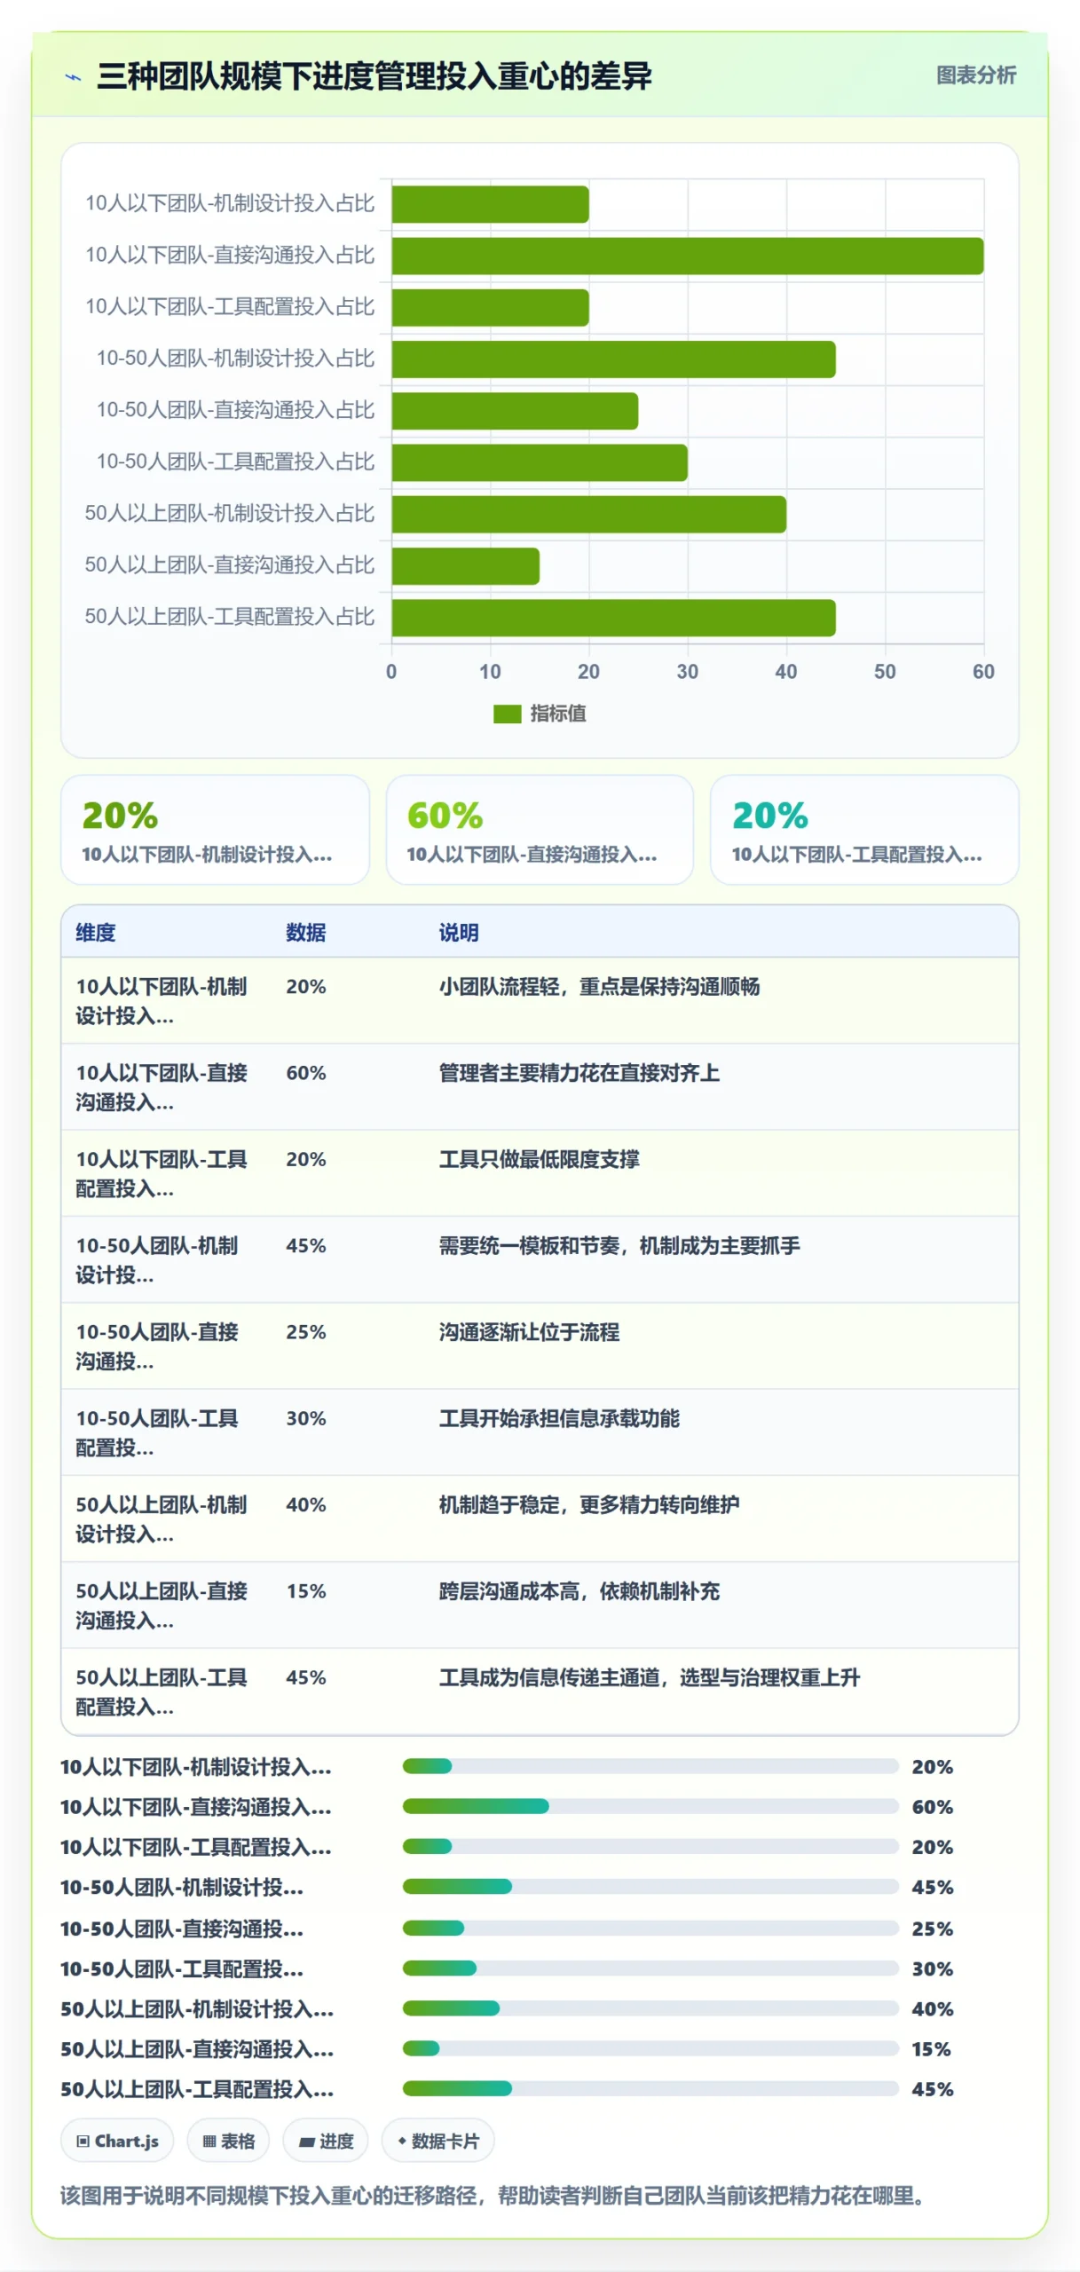Open the 60% 直接沟通投入 data card
This screenshot has width=1080, height=2272.
click(540, 830)
